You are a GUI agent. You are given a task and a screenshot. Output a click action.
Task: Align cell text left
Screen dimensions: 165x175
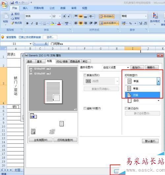point(76,23)
